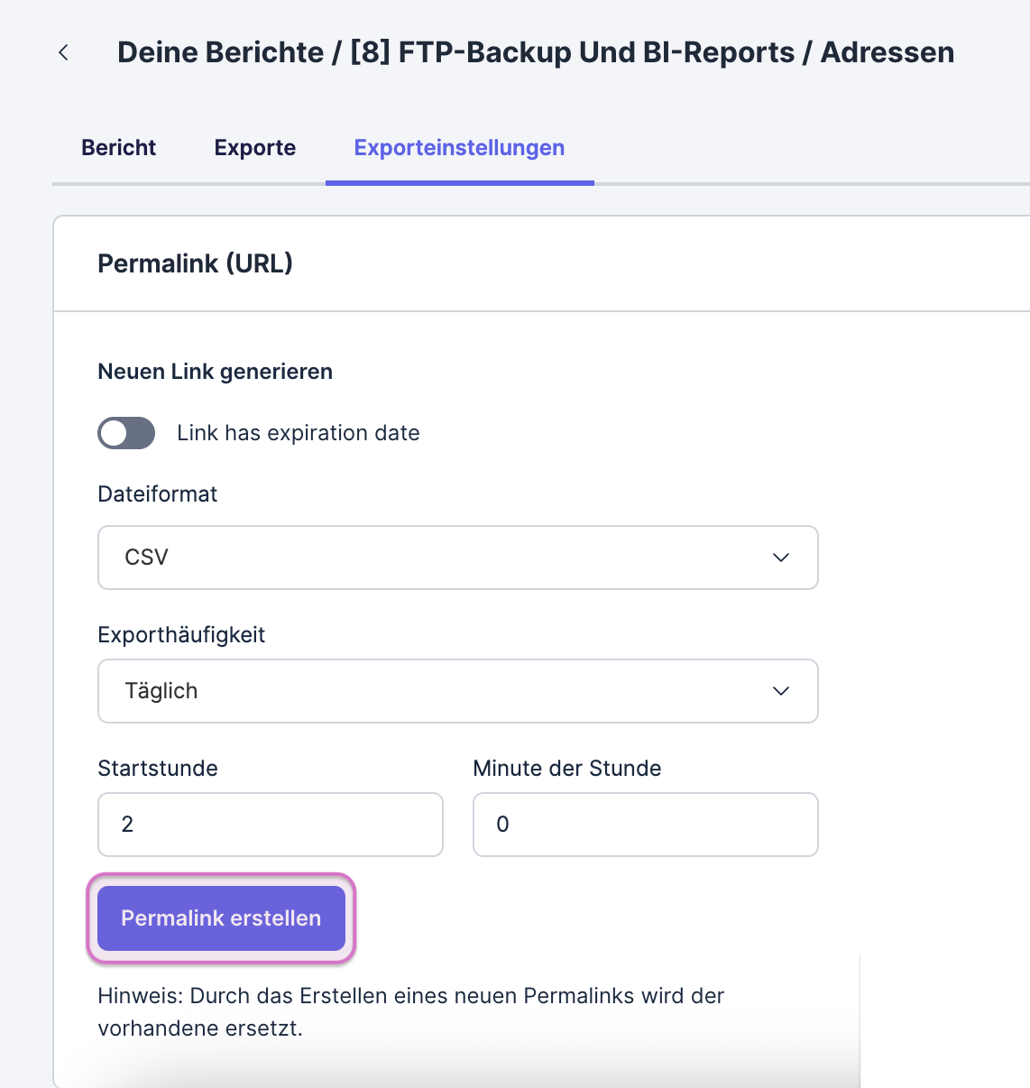
Task: Click the back arrow icon
Action: [63, 52]
